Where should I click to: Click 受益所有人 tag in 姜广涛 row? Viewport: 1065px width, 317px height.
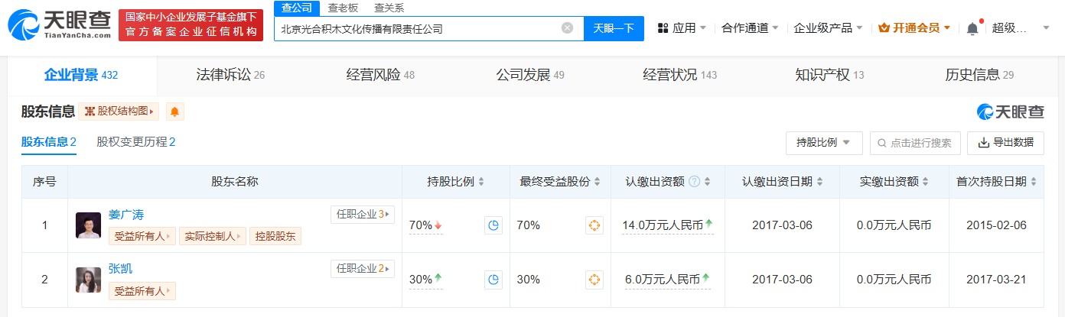coord(142,236)
